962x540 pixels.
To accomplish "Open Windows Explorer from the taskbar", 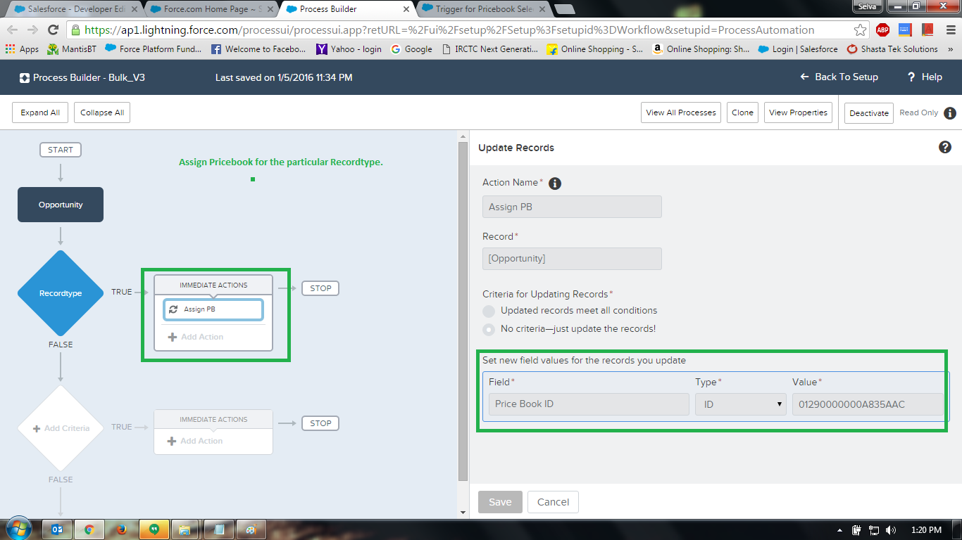I will (x=185, y=529).
